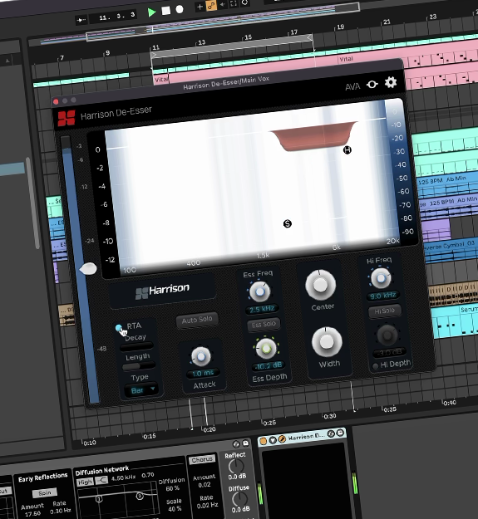Click the Attack knob

[200, 357]
